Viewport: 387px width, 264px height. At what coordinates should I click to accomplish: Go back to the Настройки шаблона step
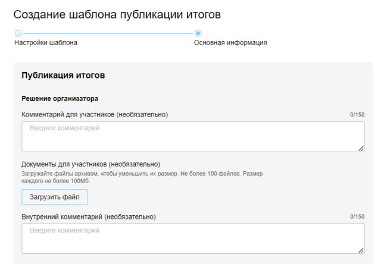tap(46, 43)
